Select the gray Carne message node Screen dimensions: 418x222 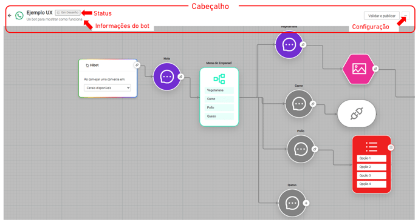coord(299,104)
